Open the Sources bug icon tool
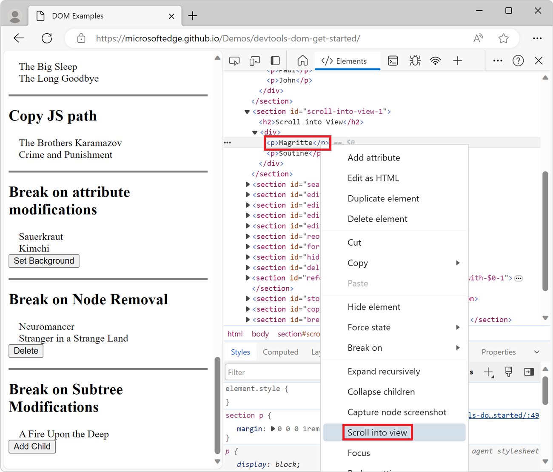The height and width of the screenshot is (472, 553). [415, 61]
